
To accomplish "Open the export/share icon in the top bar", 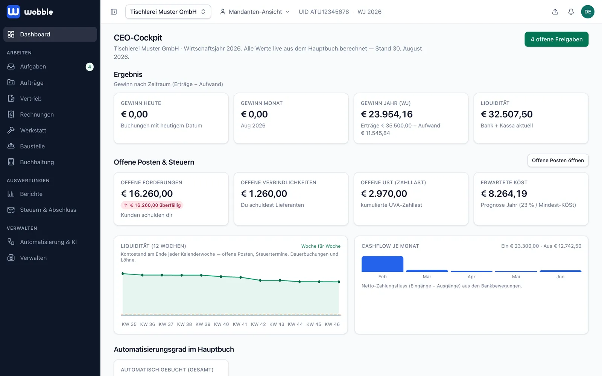I will pyautogui.click(x=555, y=12).
